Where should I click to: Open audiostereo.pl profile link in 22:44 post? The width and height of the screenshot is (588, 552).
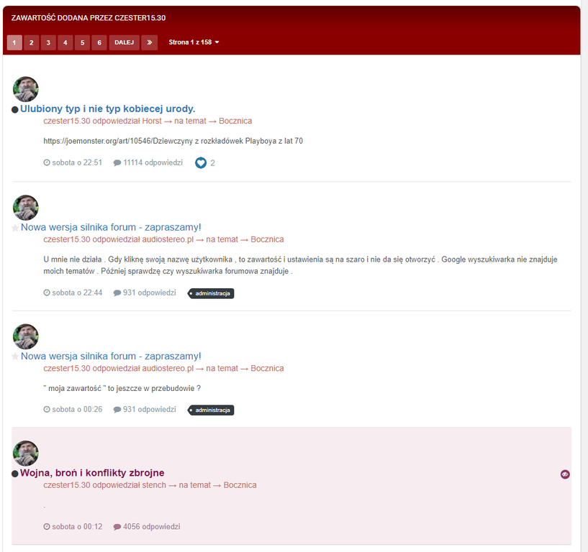(168, 239)
